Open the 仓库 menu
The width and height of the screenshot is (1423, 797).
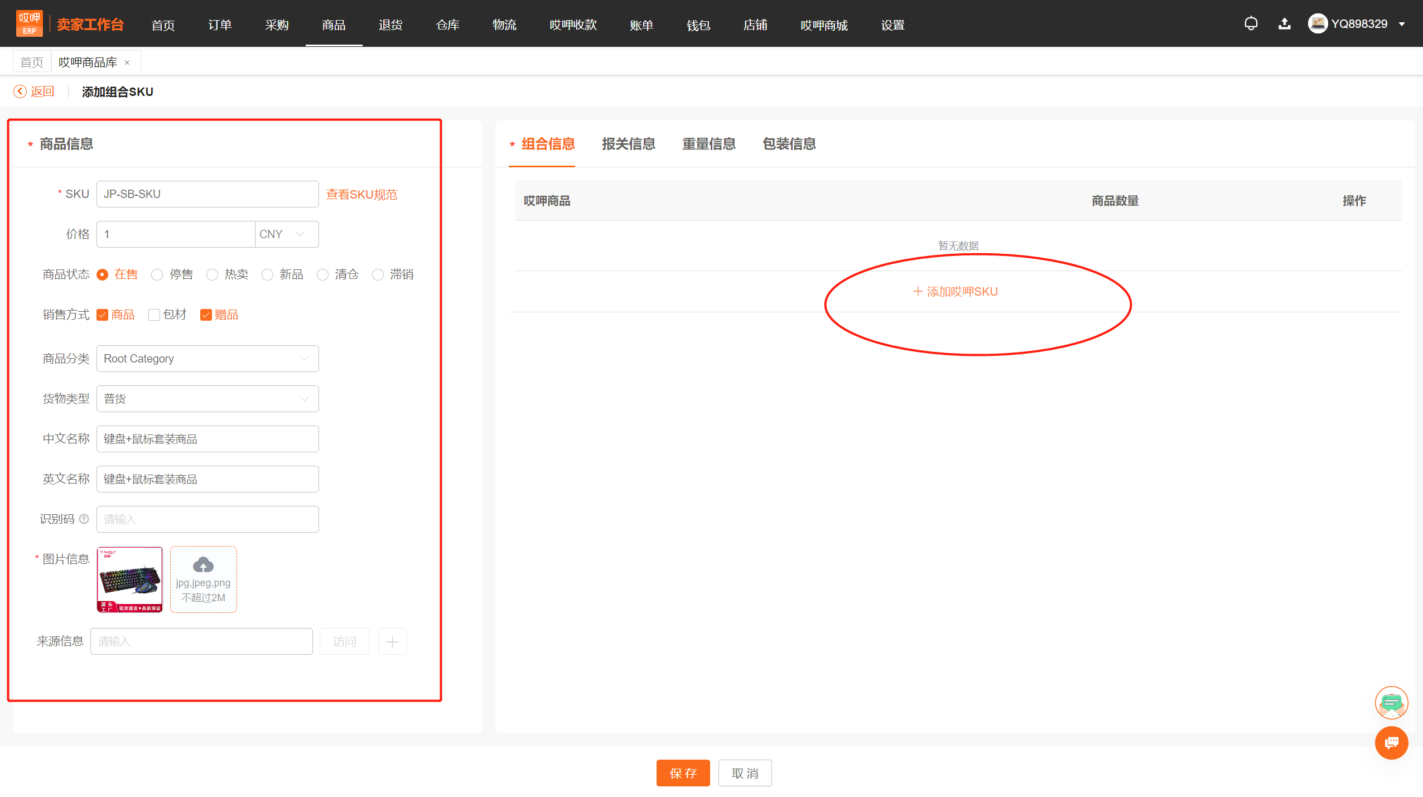click(447, 25)
